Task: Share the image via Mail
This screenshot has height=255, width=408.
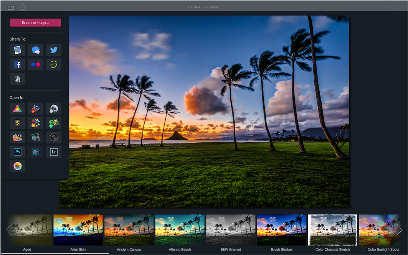Action: (x=17, y=50)
